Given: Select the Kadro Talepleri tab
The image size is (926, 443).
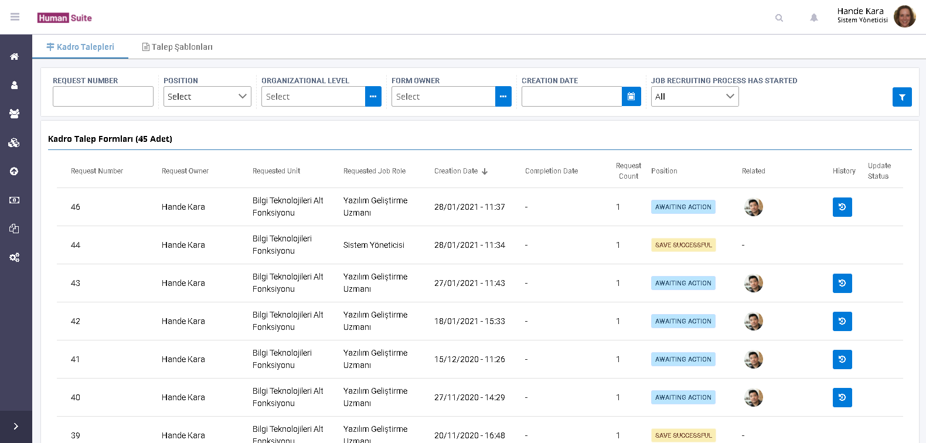Looking at the screenshot, I should [x=80, y=47].
